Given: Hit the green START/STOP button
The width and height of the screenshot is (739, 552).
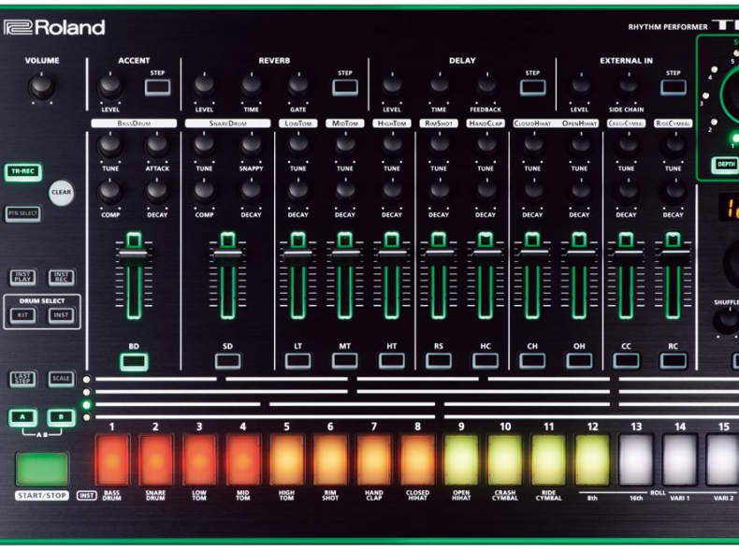Looking at the screenshot, I should click(x=42, y=469).
